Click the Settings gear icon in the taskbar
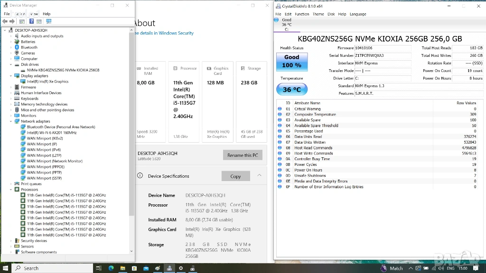Image resolution: width=486 pixels, height=273 pixels. click(181, 268)
